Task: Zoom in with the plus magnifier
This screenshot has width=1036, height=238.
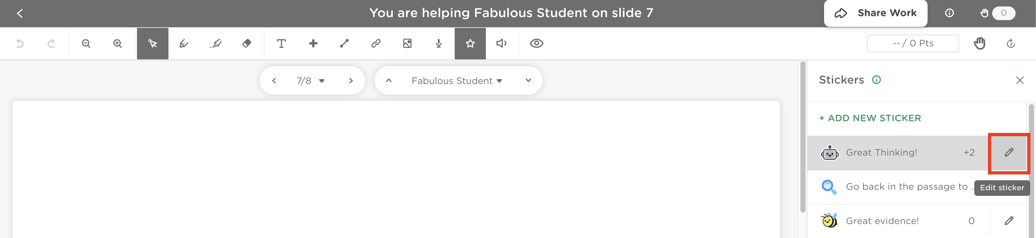Action: (x=117, y=43)
